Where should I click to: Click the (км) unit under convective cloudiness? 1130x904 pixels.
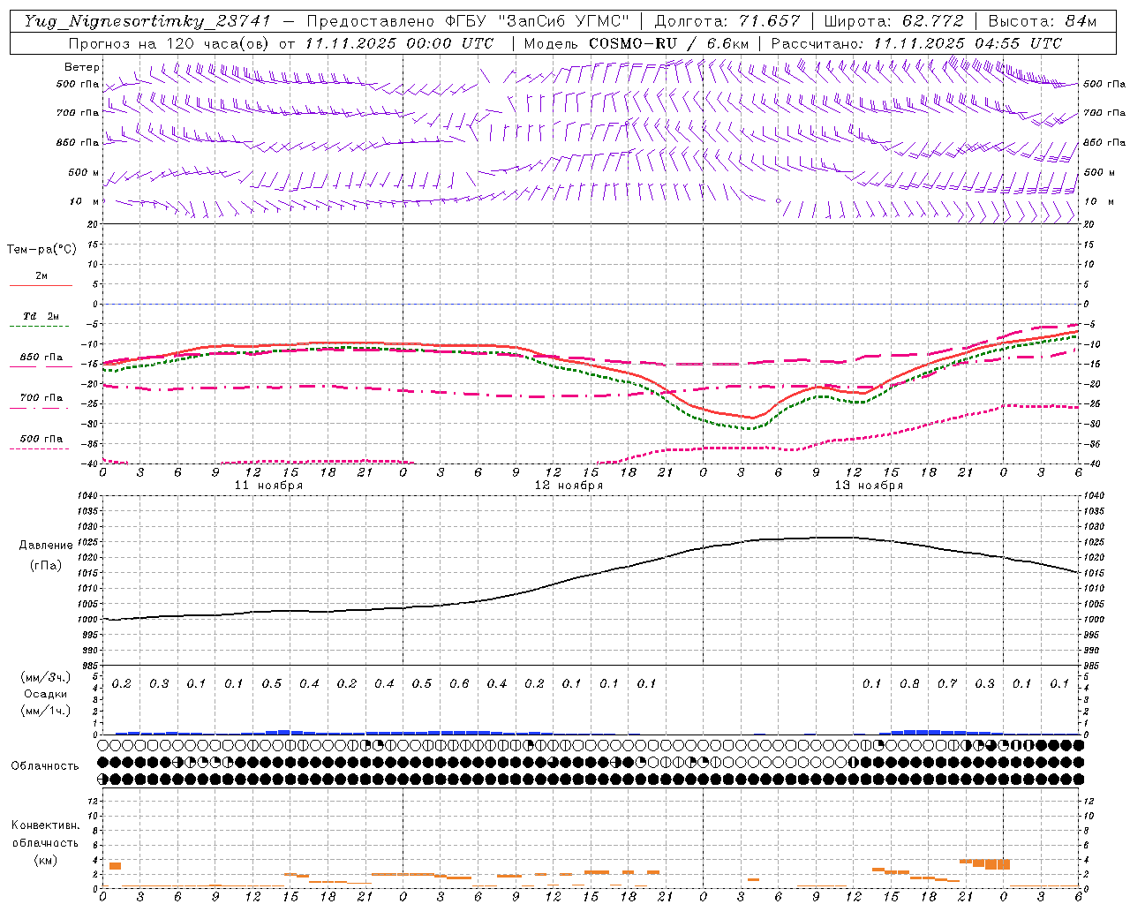(x=45, y=860)
